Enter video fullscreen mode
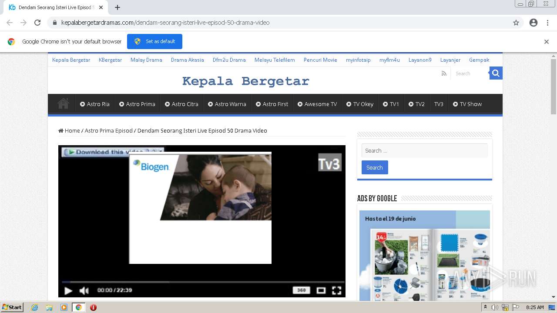 pos(337,290)
